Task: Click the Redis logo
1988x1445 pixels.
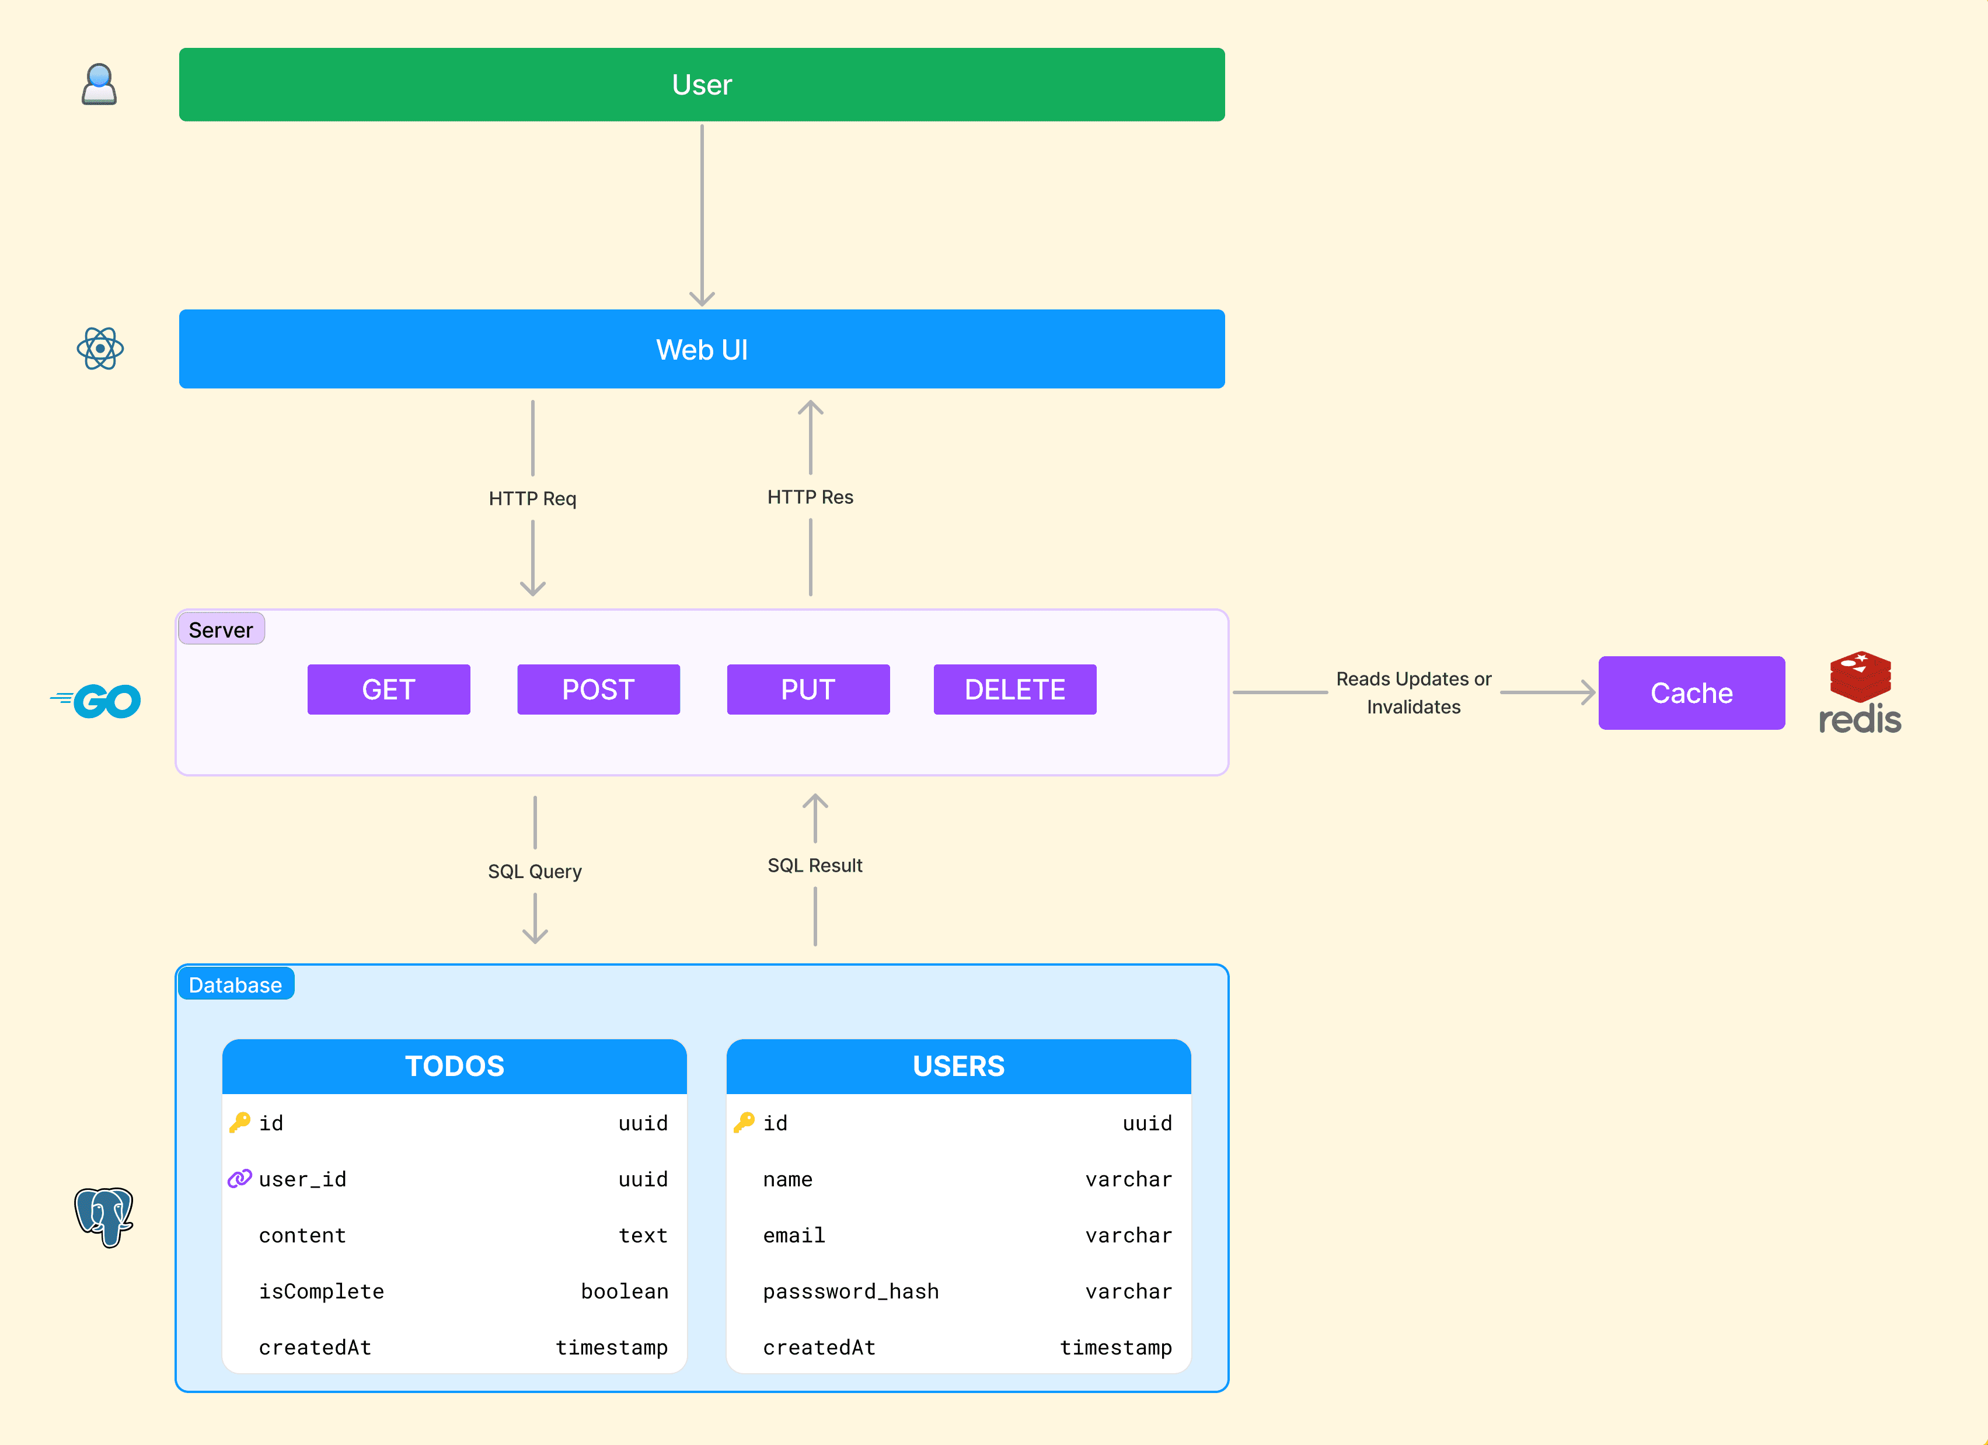Action: point(1860,692)
